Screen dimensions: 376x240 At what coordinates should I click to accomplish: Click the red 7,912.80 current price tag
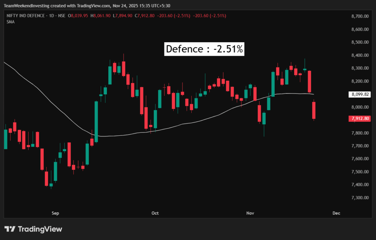(x=359, y=119)
